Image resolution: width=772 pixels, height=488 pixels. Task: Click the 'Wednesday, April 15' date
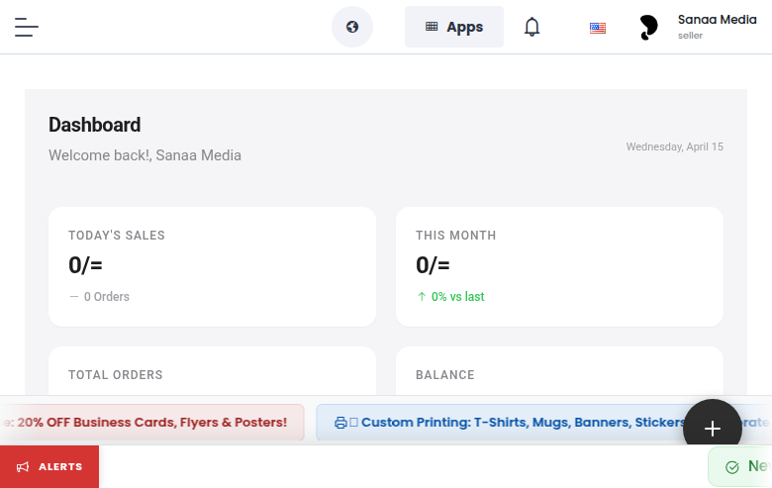[x=675, y=146]
